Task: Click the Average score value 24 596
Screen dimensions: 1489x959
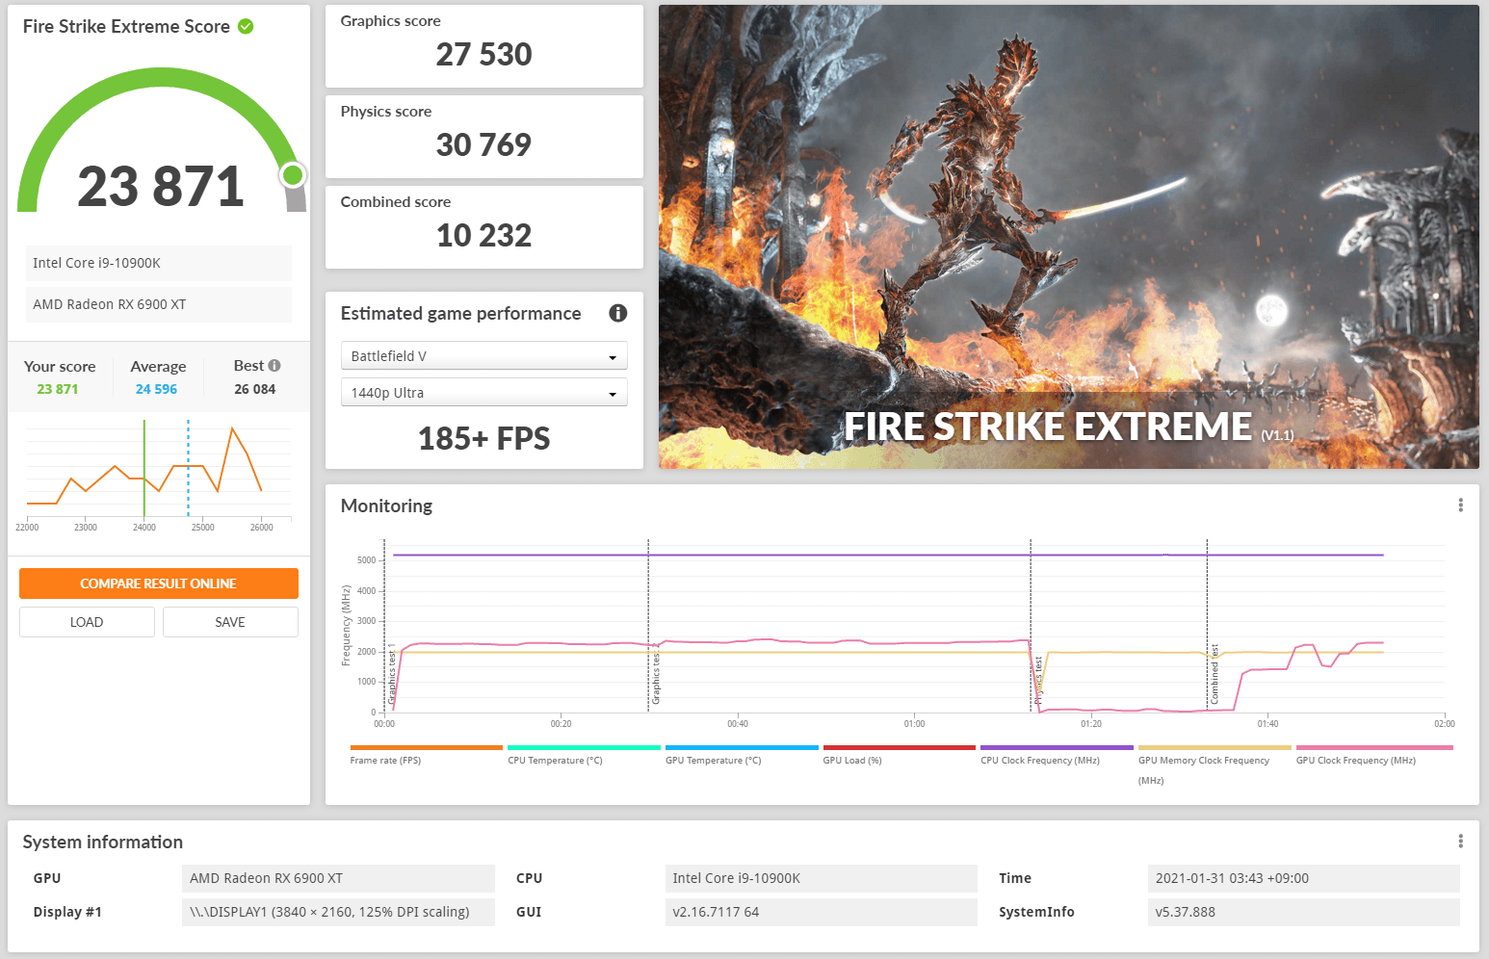Action: pos(156,389)
